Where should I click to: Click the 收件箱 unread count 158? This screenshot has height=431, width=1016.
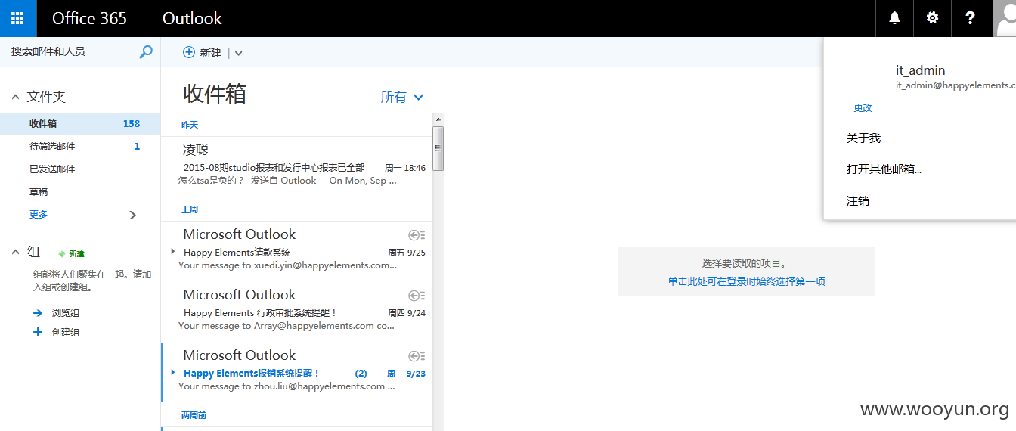pos(132,124)
